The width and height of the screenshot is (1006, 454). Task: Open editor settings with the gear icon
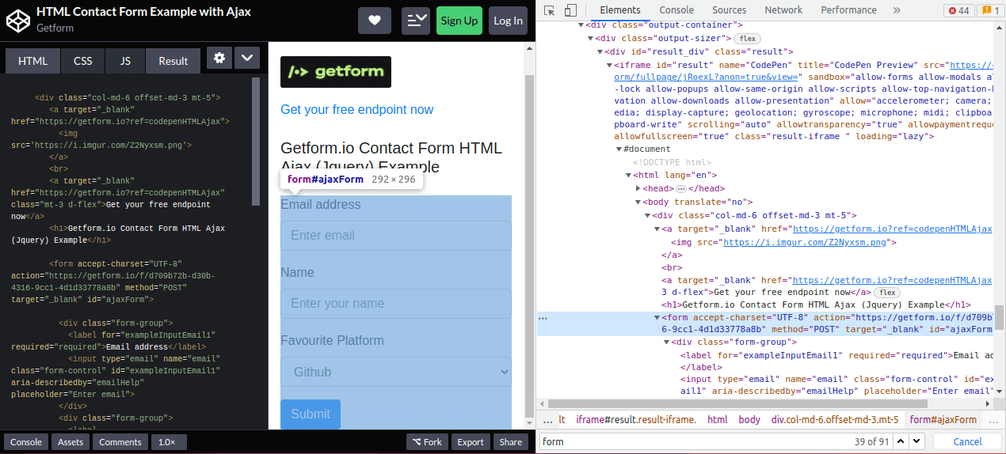click(219, 59)
